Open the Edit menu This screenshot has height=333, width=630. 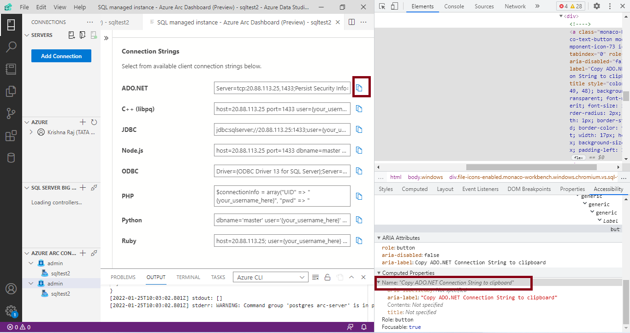pyautogui.click(x=41, y=7)
